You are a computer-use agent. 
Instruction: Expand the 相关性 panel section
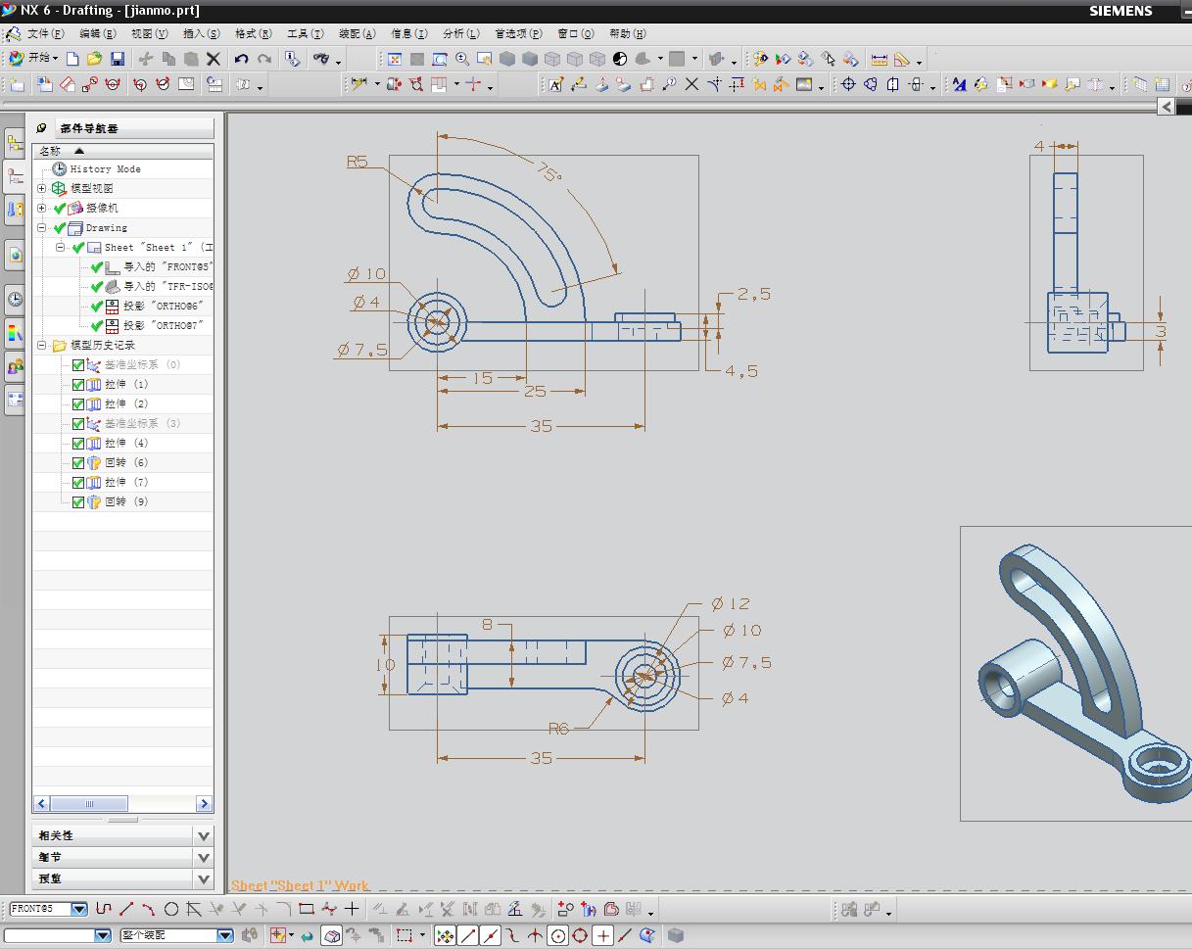tap(204, 835)
